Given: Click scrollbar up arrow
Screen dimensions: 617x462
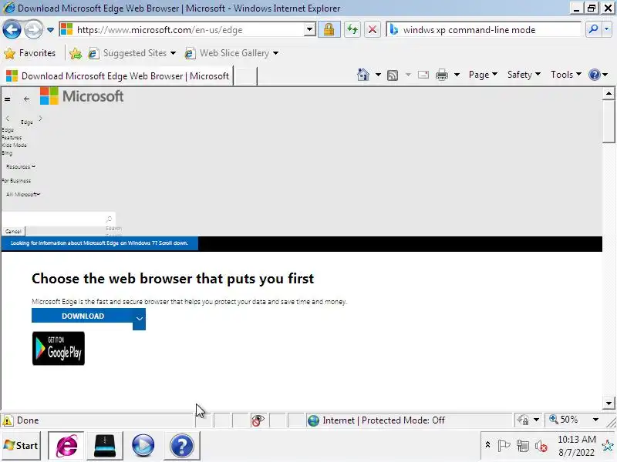Looking at the screenshot, I should 609,93.
